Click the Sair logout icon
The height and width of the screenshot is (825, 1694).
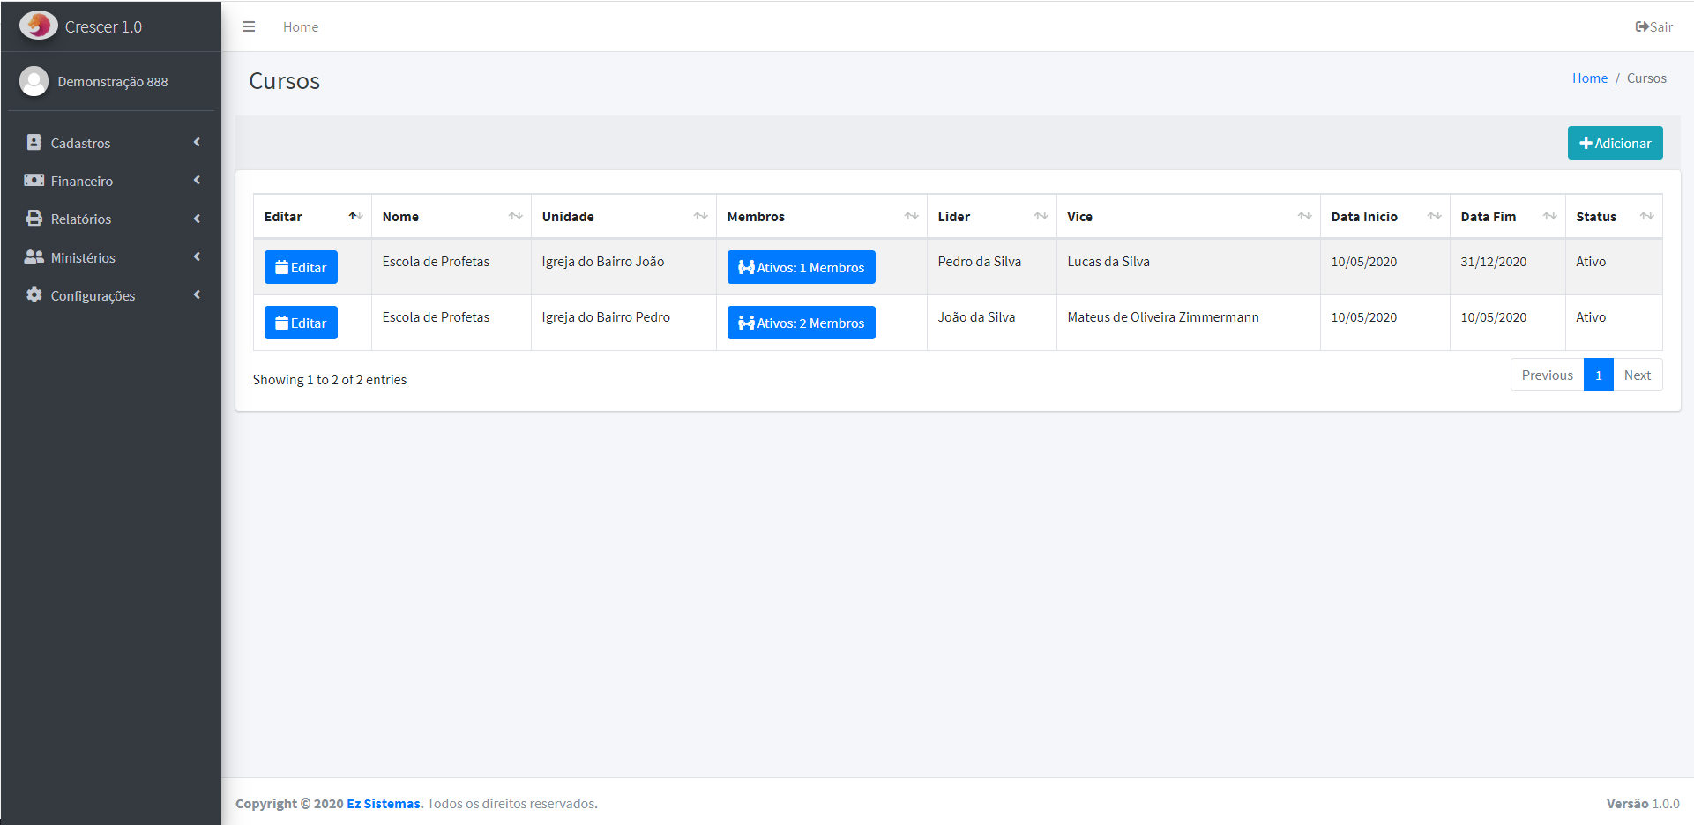[1643, 26]
